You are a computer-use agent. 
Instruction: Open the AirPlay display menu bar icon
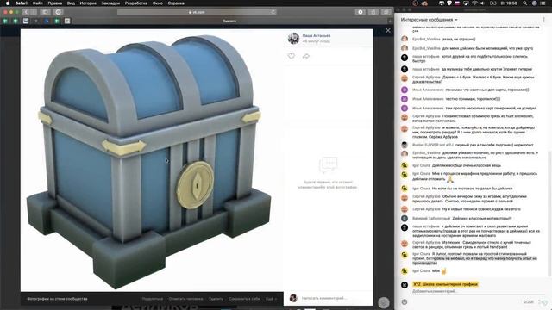click(x=466, y=3)
